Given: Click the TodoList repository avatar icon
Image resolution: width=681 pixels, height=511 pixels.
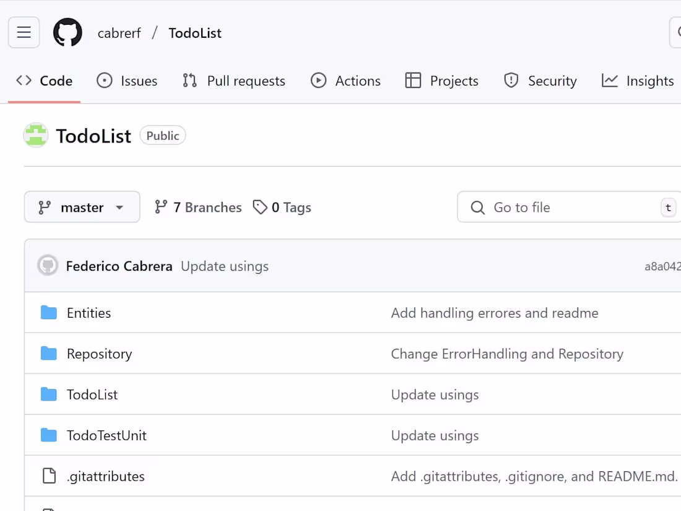Looking at the screenshot, I should coord(36,135).
